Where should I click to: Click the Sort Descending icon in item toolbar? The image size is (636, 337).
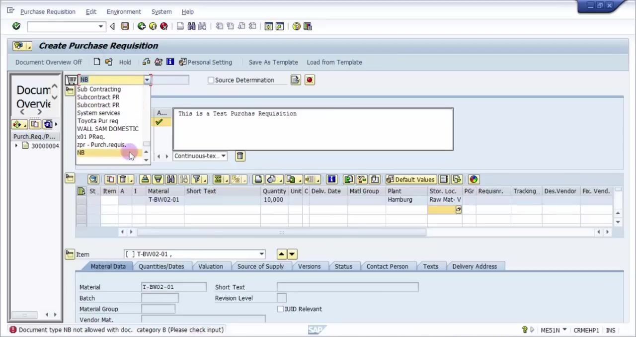coord(158,179)
